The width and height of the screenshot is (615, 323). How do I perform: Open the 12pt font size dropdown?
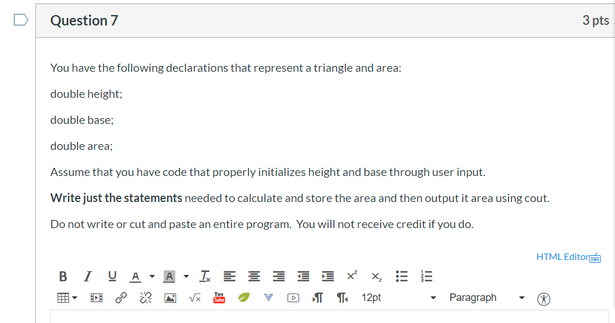point(399,298)
